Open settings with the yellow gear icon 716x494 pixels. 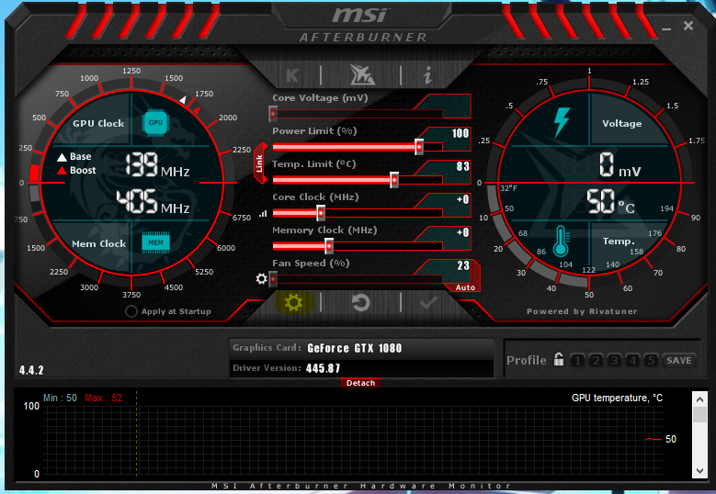click(293, 302)
